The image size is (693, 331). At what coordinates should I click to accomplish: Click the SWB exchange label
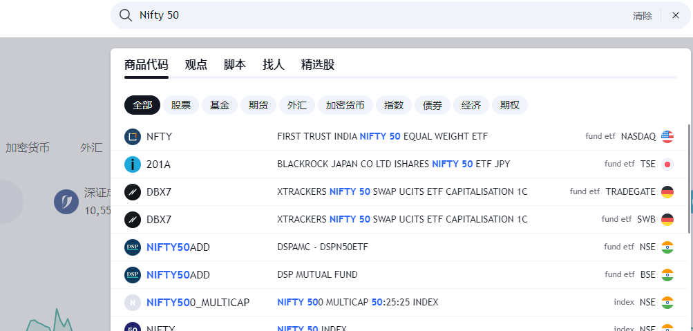pyautogui.click(x=646, y=219)
